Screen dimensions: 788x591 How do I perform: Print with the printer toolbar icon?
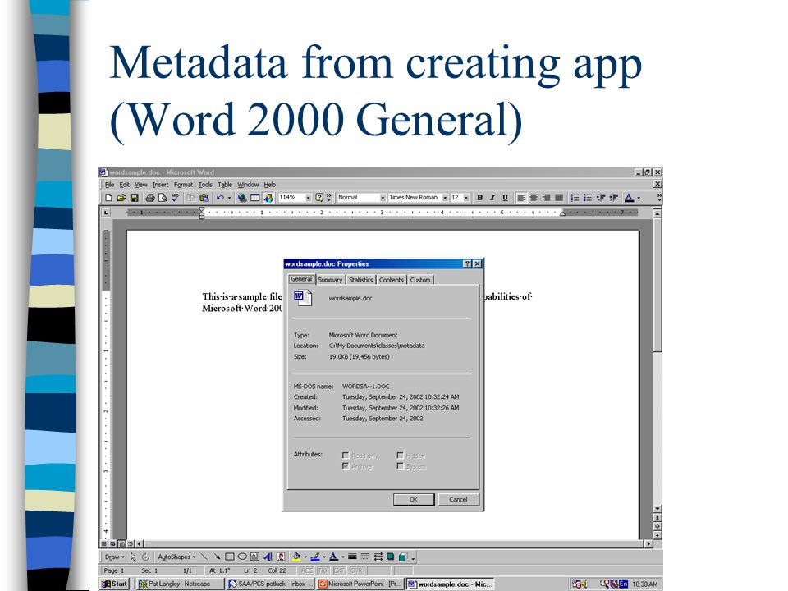(149, 198)
